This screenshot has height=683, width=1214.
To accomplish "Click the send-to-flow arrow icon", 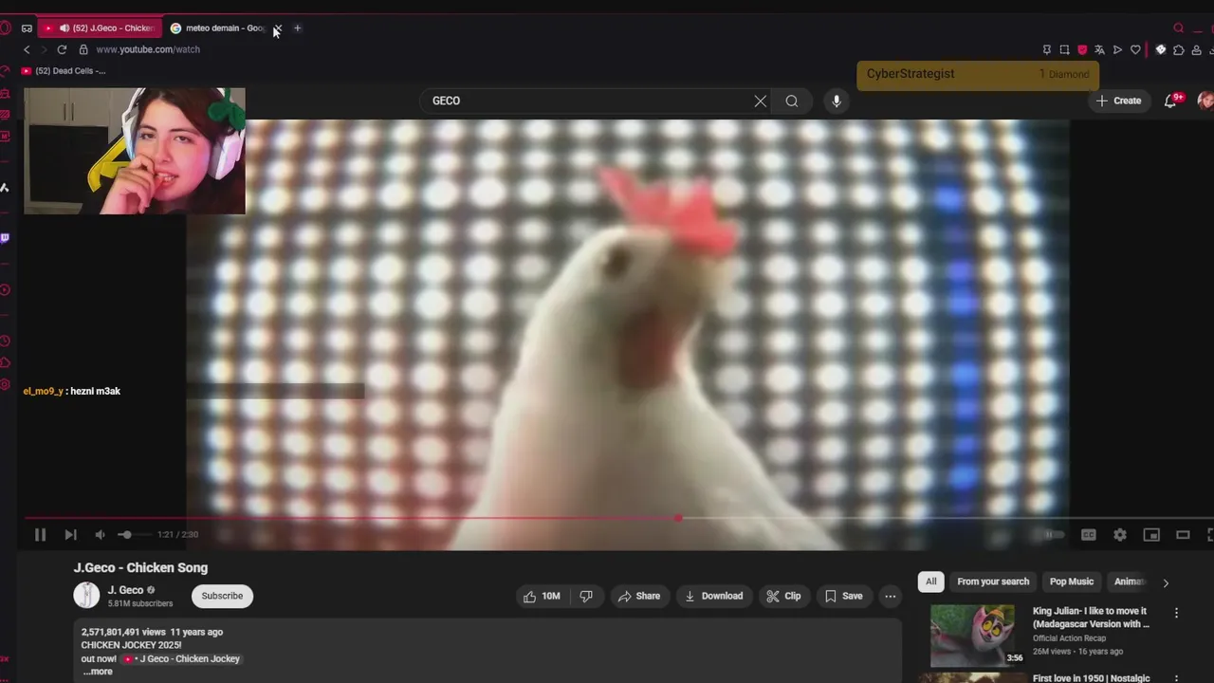I will pyautogui.click(x=1117, y=49).
